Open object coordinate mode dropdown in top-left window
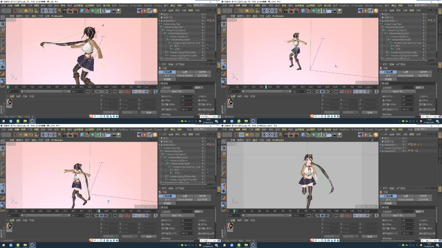The height and width of the screenshot is (248, 442). (x=111, y=112)
